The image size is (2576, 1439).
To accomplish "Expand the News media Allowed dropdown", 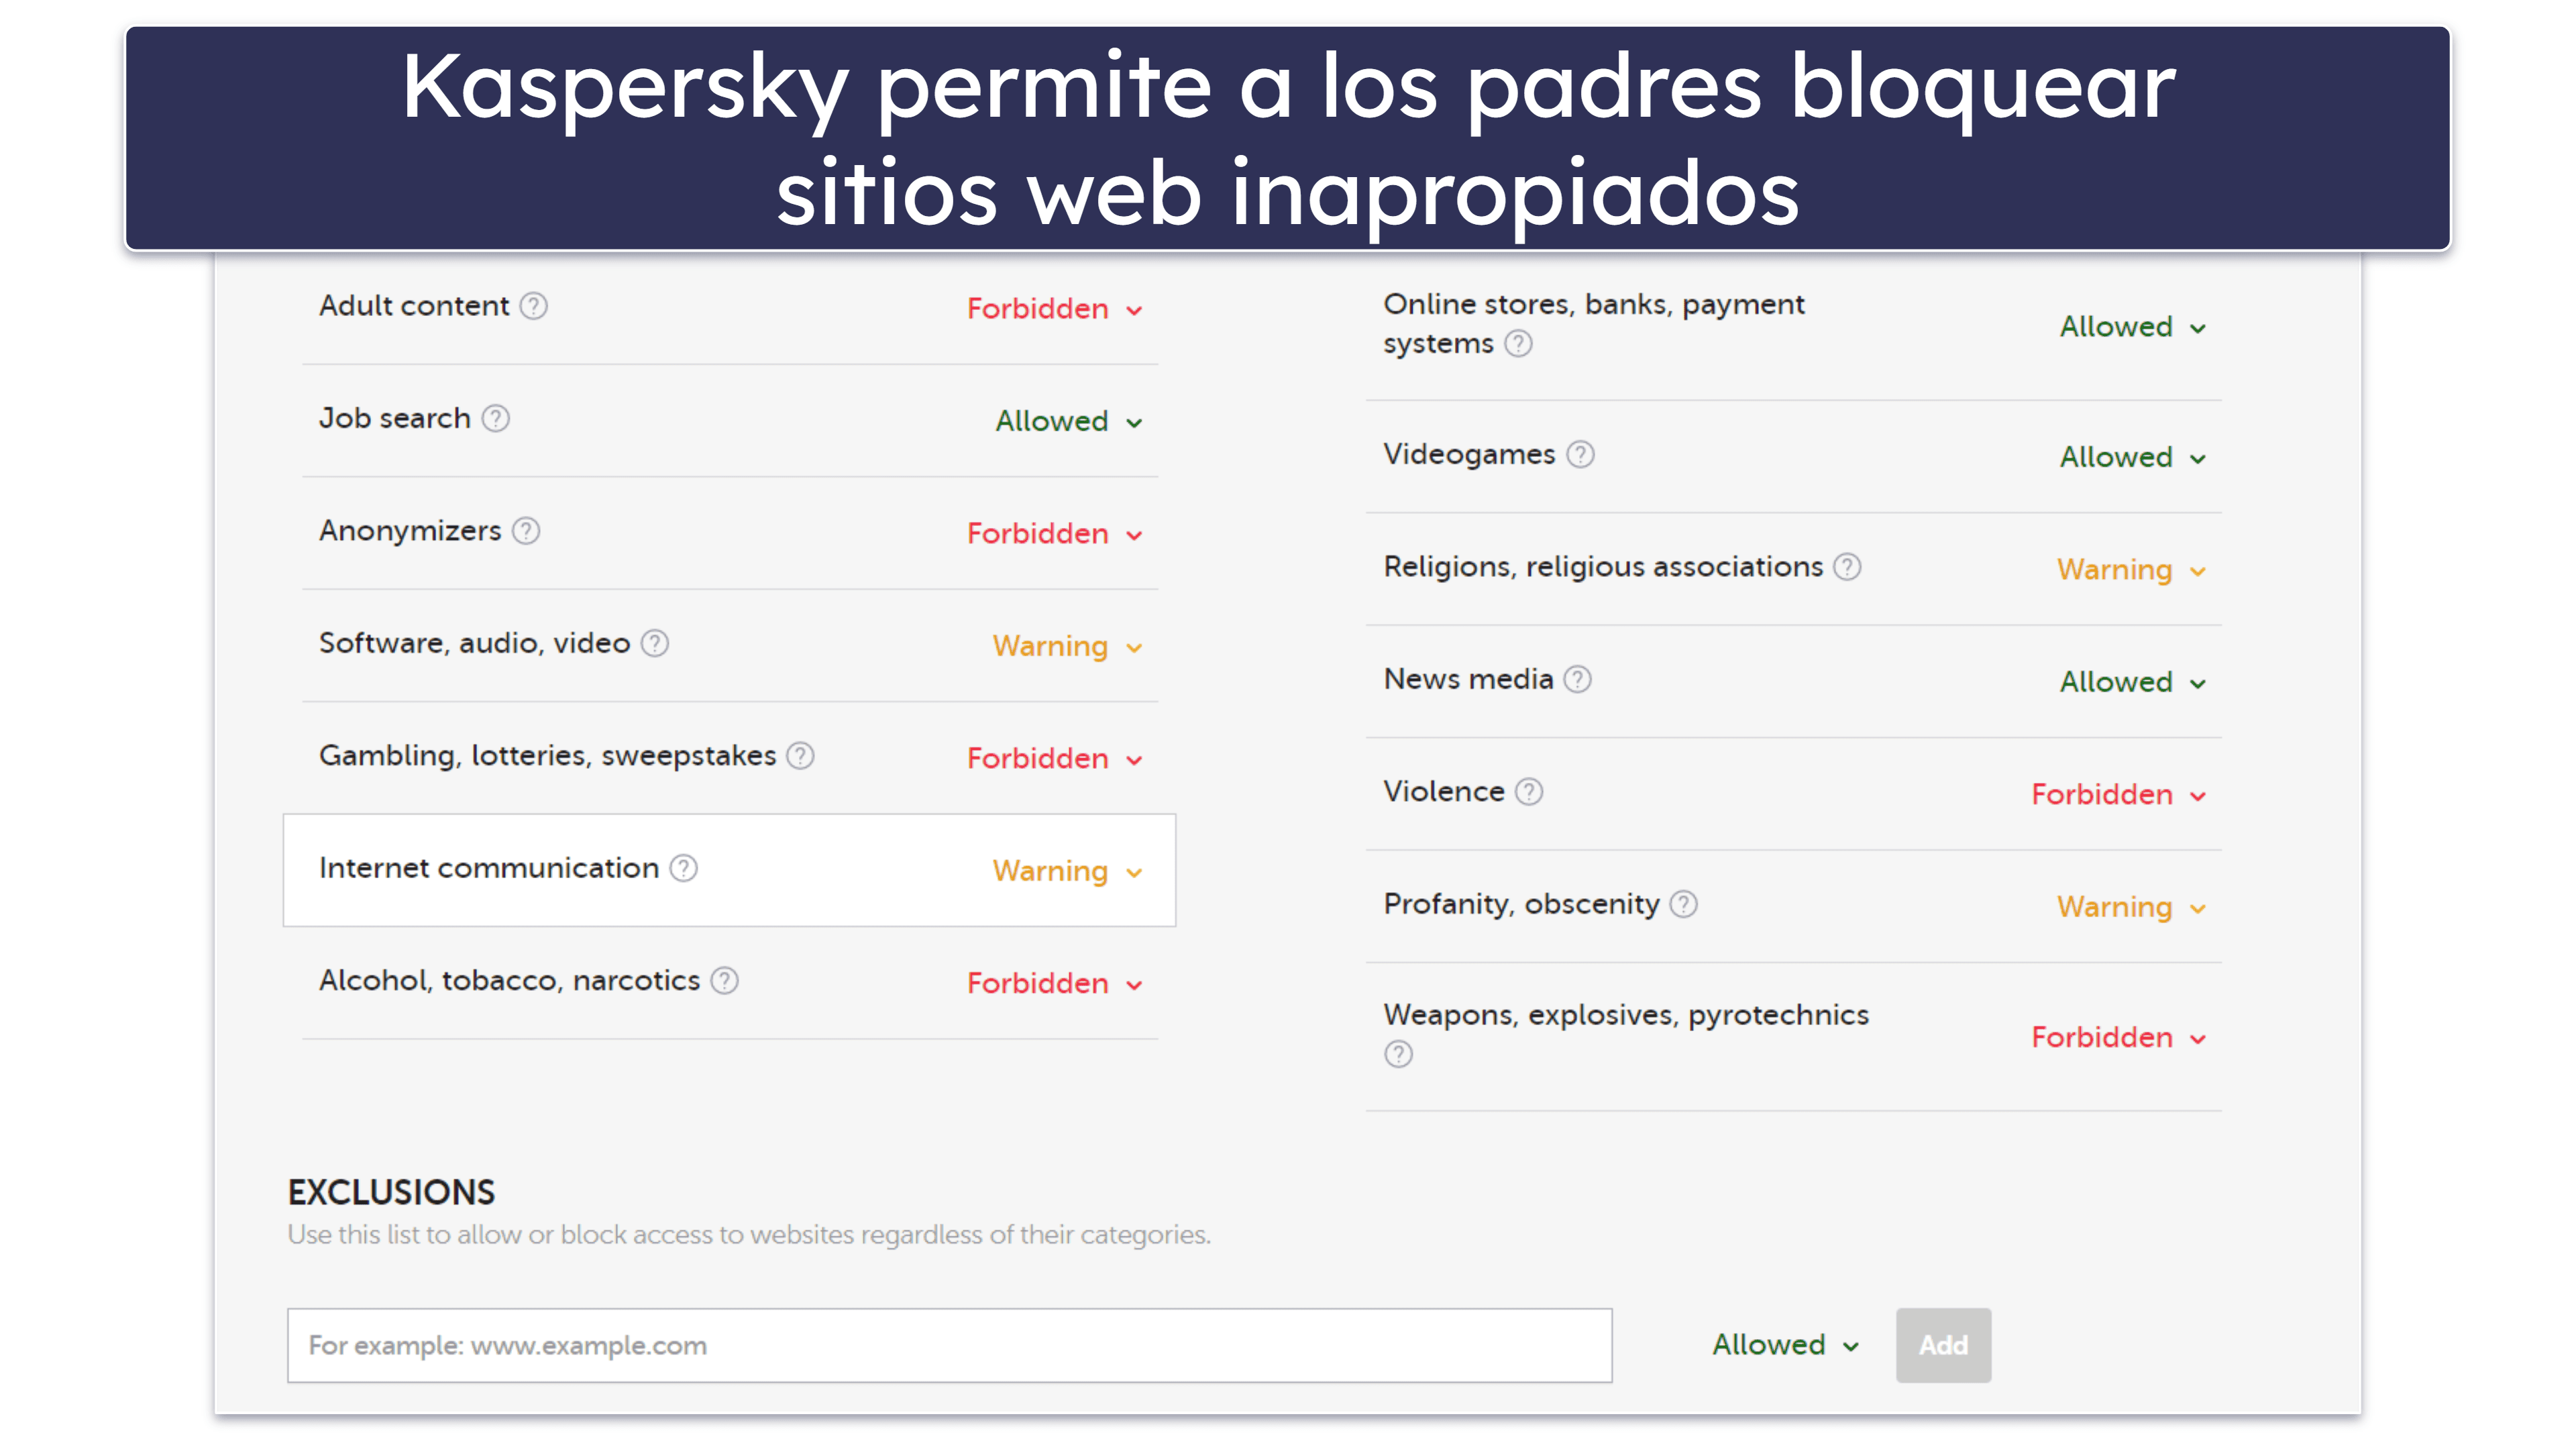I will (x=2132, y=682).
